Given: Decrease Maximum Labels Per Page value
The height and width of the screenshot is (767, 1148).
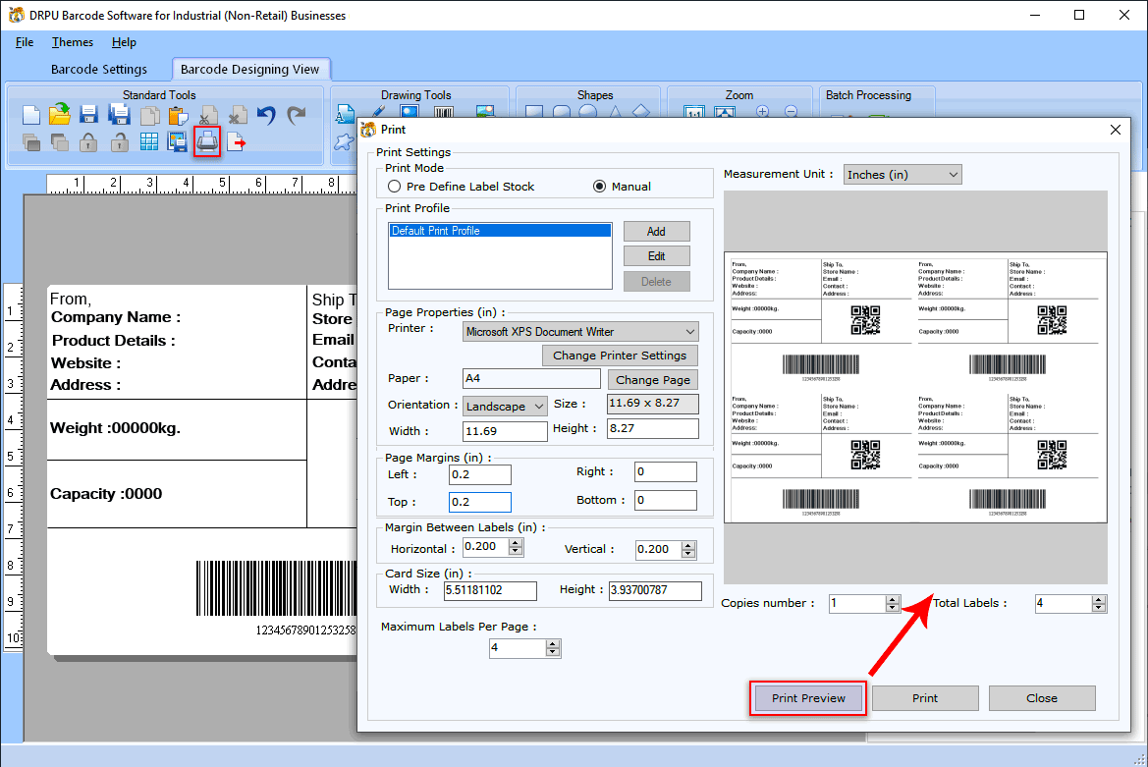Looking at the screenshot, I should point(553,653).
